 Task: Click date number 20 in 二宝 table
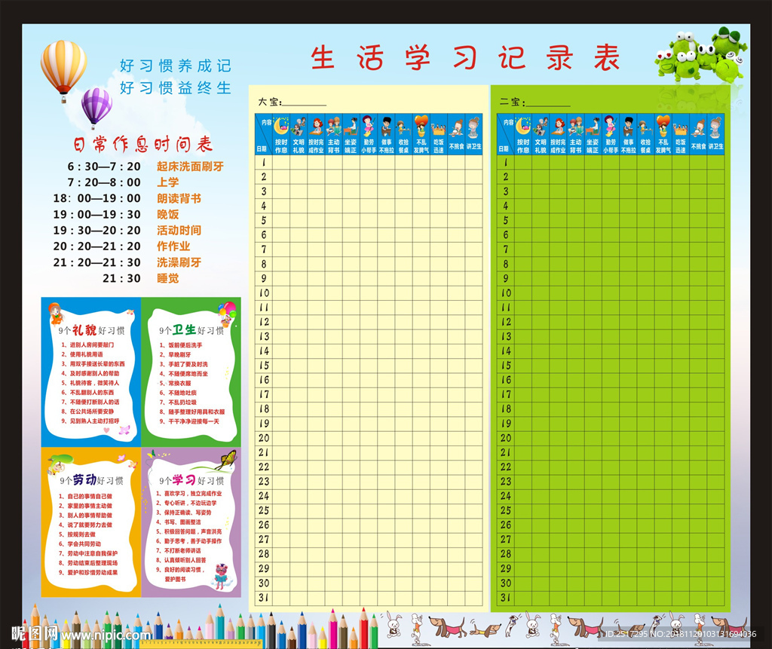506,438
